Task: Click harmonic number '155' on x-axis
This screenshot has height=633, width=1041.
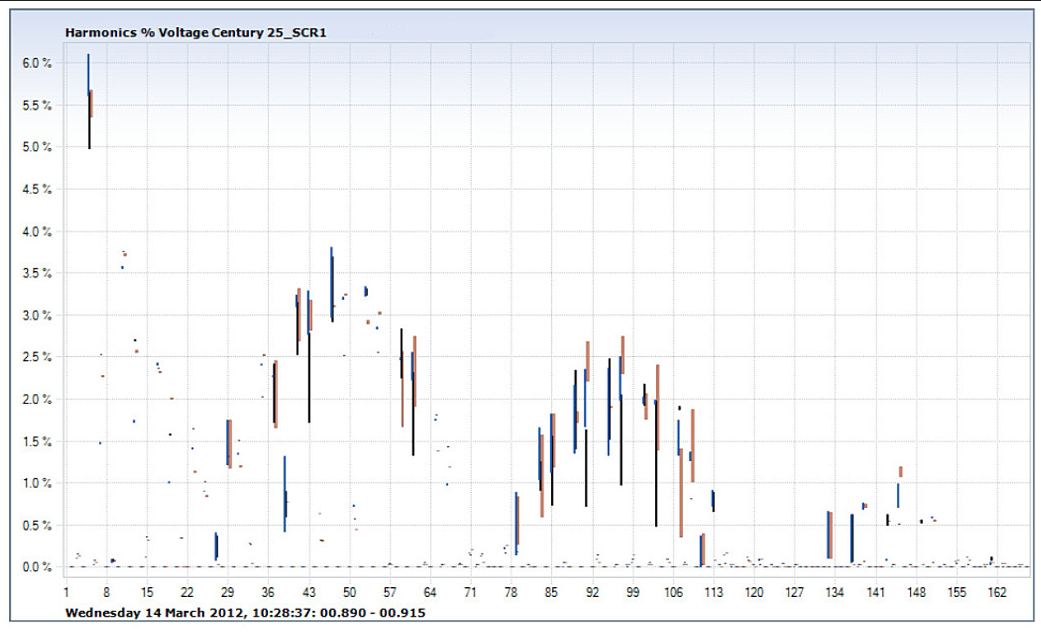Action: [957, 591]
